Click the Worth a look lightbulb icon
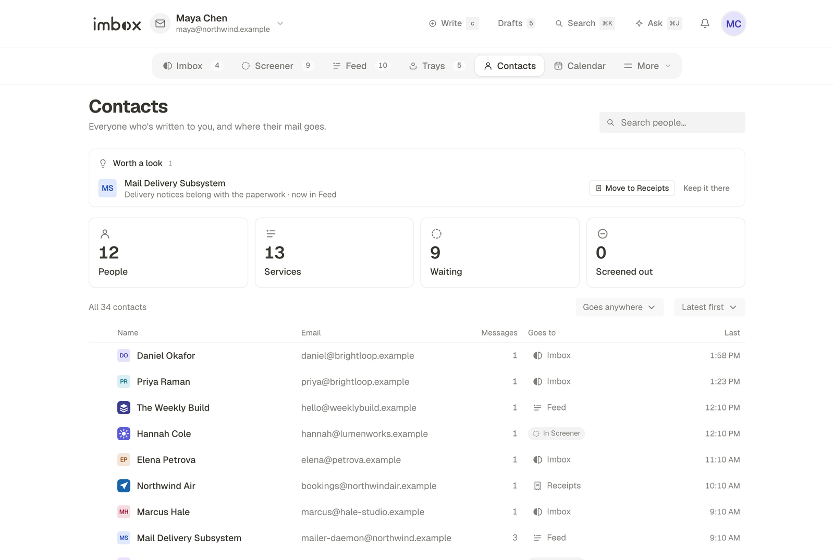This screenshot has width=834, height=560. (103, 164)
